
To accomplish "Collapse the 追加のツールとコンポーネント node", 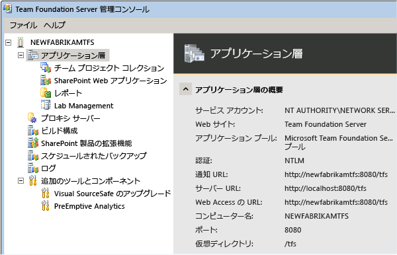I will tap(21, 181).
